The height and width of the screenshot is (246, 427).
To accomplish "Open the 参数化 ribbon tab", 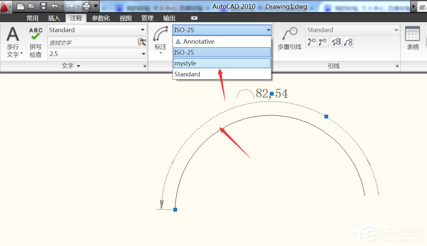I will coord(101,18).
